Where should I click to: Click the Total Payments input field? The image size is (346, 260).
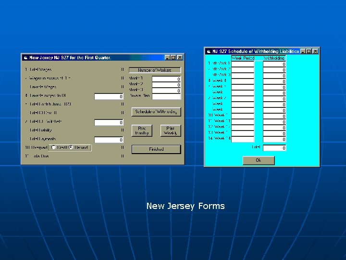point(109,140)
